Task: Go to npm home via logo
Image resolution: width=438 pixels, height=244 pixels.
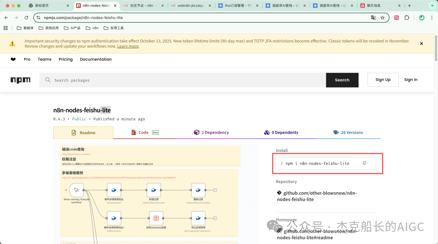Action: 20,80
